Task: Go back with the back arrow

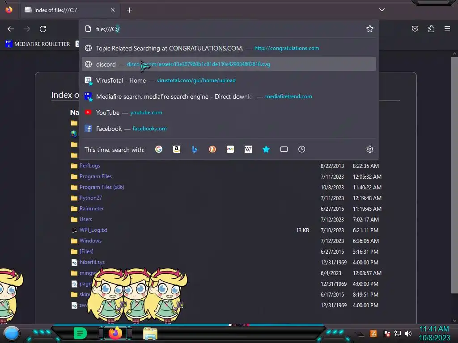Action: [11, 29]
